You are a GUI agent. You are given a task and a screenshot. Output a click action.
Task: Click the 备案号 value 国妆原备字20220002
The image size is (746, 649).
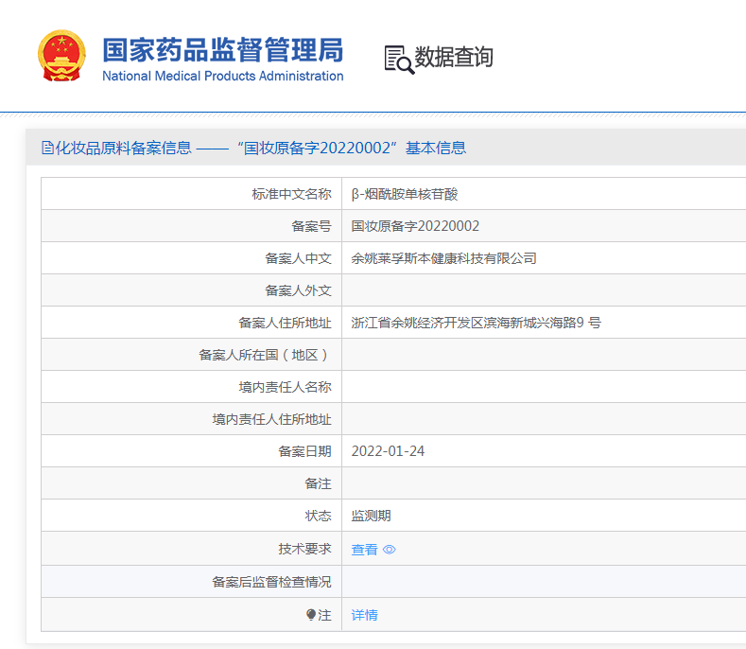pyautogui.click(x=415, y=226)
